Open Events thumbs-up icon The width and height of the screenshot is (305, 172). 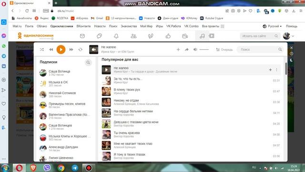click(168, 36)
